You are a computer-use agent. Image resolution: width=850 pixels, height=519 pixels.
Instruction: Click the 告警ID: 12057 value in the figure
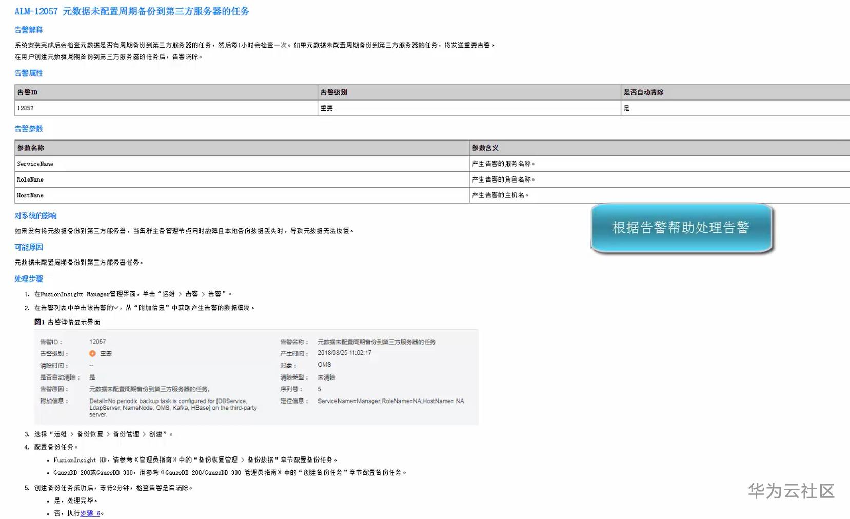[x=97, y=342]
